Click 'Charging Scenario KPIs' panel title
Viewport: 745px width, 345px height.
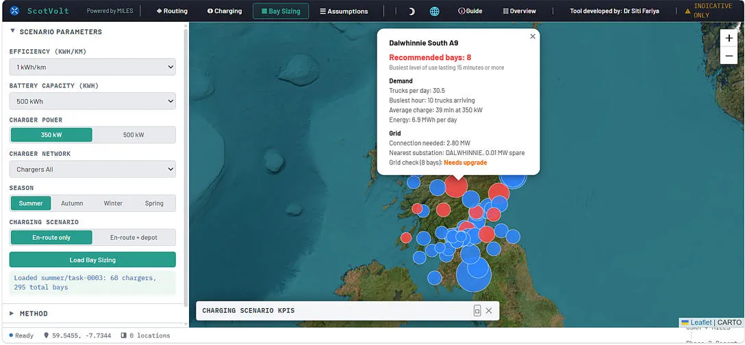pyautogui.click(x=249, y=310)
